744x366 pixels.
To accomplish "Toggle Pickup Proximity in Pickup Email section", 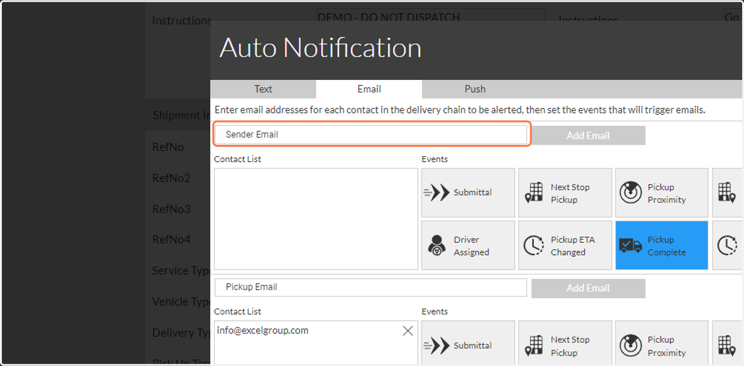I will [x=662, y=342].
